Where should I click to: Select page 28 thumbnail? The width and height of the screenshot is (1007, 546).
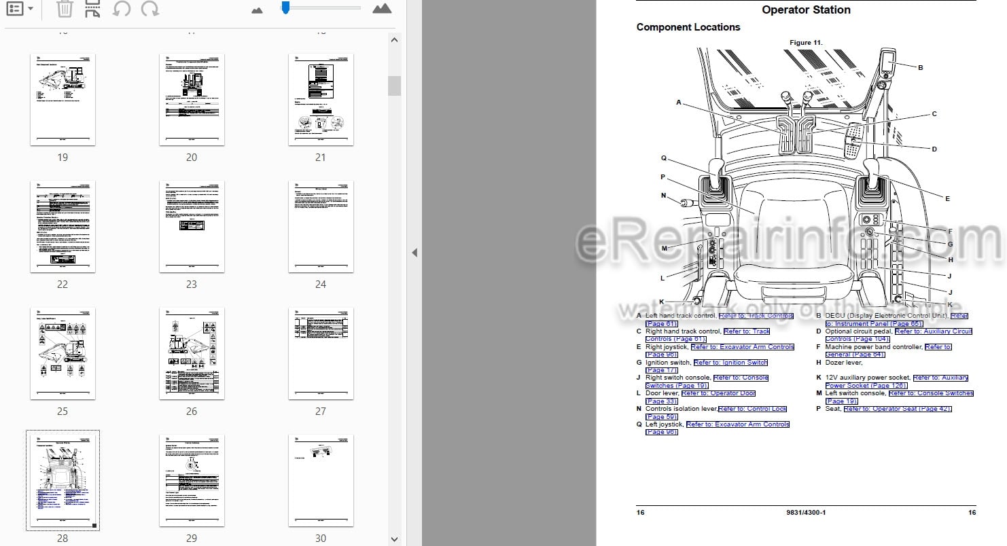click(63, 480)
